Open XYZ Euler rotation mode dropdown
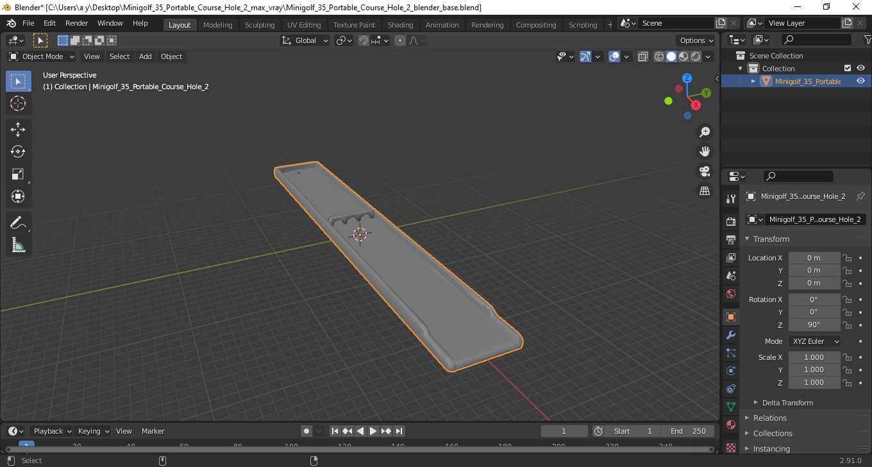The height and width of the screenshot is (467, 872). click(x=814, y=341)
